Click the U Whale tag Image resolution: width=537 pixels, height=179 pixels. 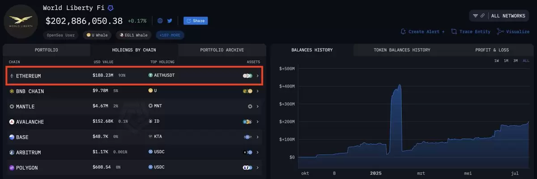[98, 35]
